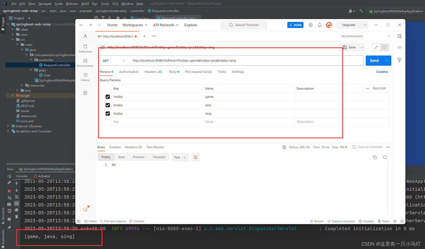The height and width of the screenshot is (249, 425).
Task: Switch to Headers (8) request tab
Action: 153,72
